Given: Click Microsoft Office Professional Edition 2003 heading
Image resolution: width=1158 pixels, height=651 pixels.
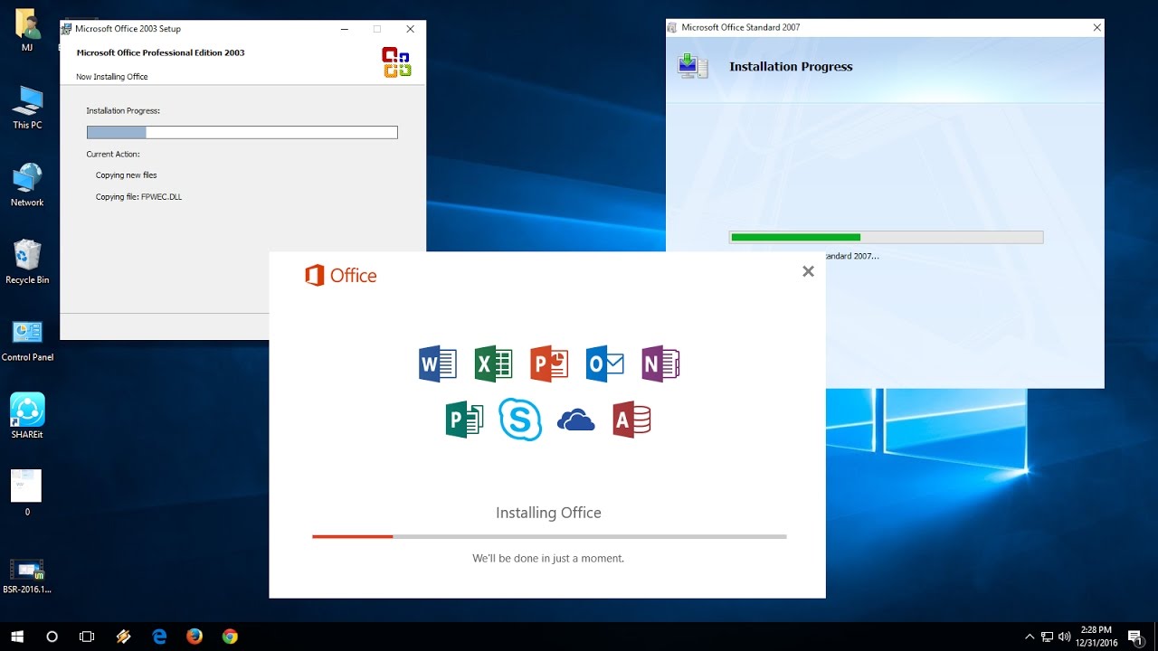Looking at the screenshot, I should pyautogui.click(x=160, y=52).
